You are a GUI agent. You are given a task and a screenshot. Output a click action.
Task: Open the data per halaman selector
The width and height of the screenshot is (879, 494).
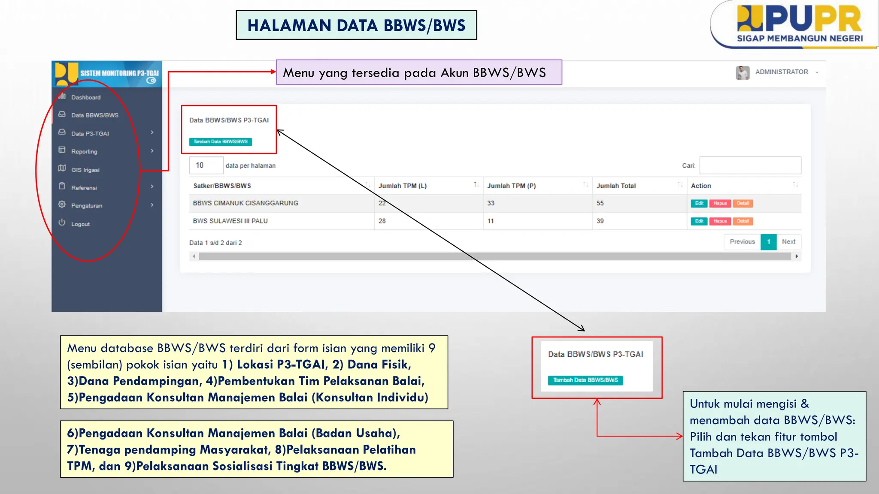click(x=206, y=166)
